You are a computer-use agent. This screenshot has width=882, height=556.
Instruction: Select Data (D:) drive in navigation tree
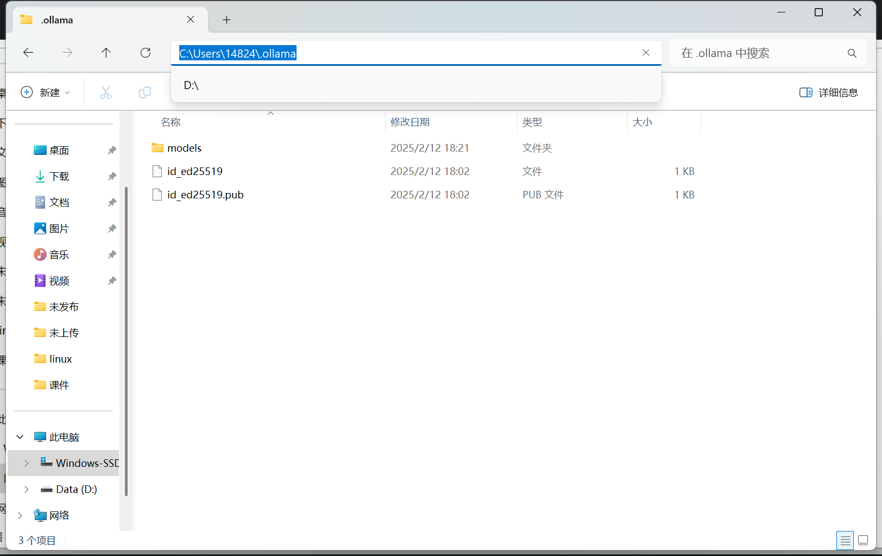(x=69, y=489)
